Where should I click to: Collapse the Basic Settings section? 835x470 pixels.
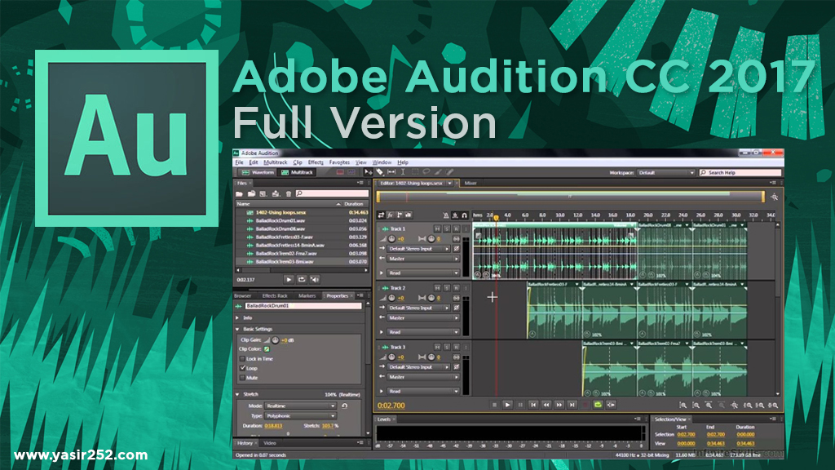pos(237,329)
